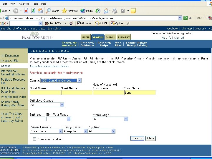This screenshot has width=212, height=159.
Task: Open Favorites star toolbar button
Action: coord(69,11)
